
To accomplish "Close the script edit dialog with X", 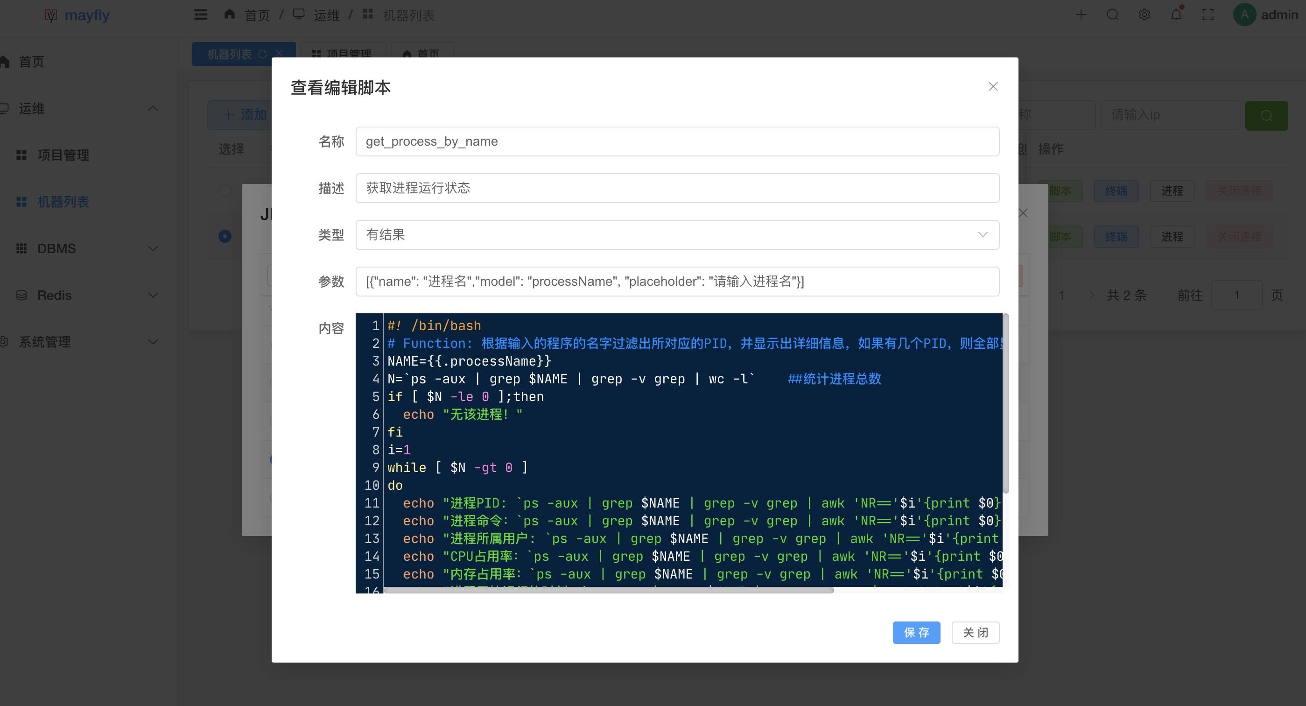I will click(x=993, y=87).
